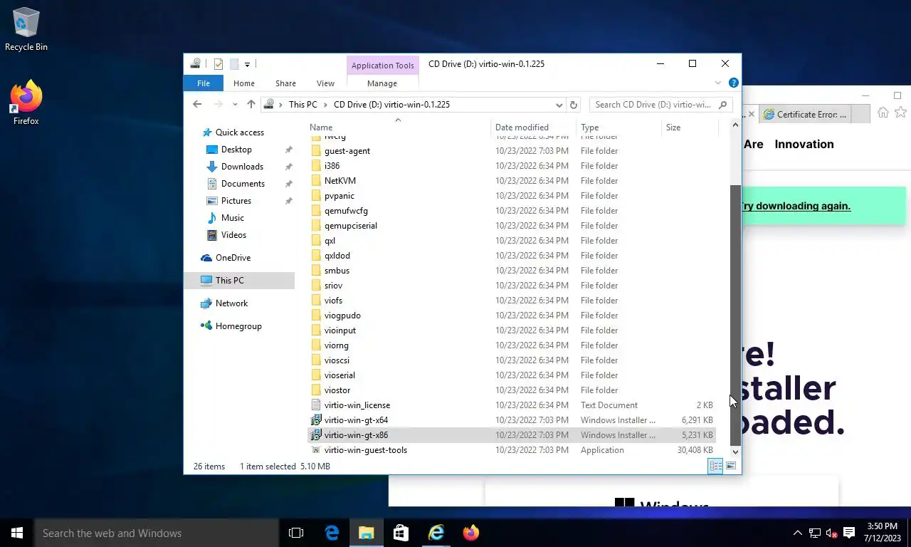Viewport: 911px width, 547px height.
Task: Open Internet Explorer Home icon
Action: (x=883, y=113)
